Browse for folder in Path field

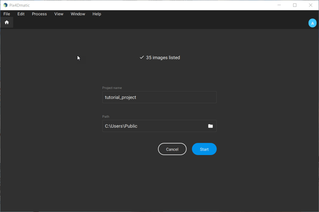(x=210, y=126)
